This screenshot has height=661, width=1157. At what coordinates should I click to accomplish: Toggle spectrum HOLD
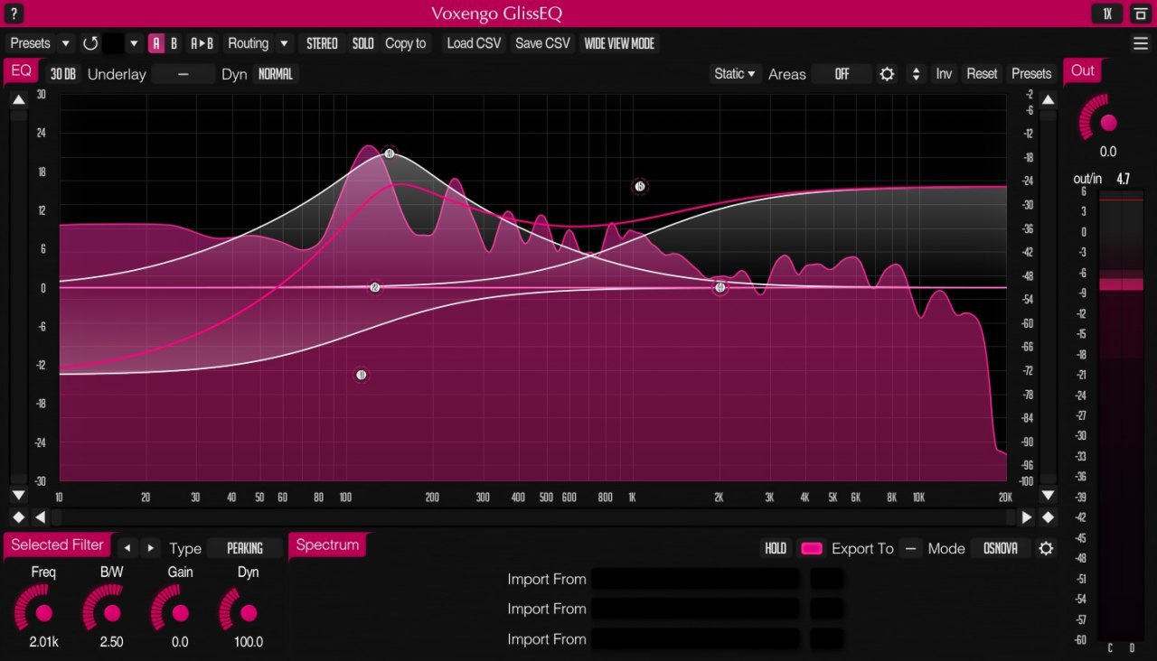click(x=776, y=548)
